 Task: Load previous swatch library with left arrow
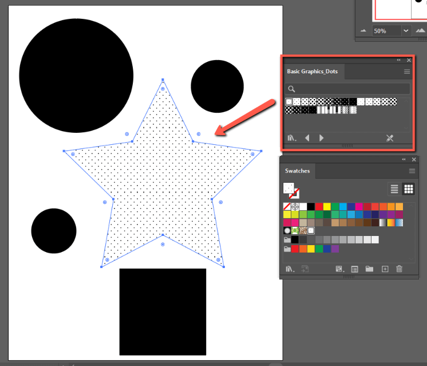coord(307,138)
